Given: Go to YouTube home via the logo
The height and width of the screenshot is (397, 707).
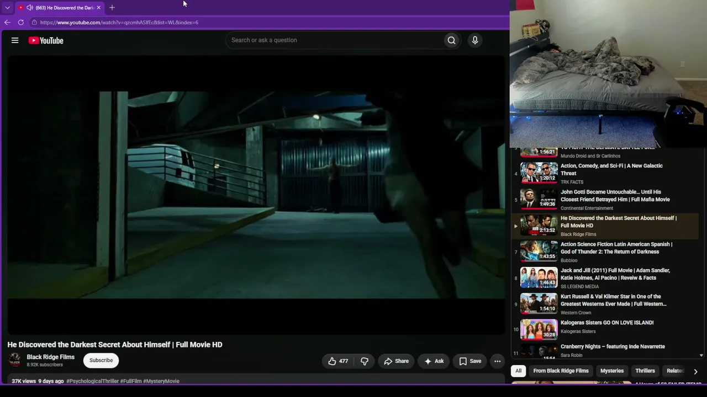Looking at the screenshot, I should pyautogui.click(x=46, y=40).
